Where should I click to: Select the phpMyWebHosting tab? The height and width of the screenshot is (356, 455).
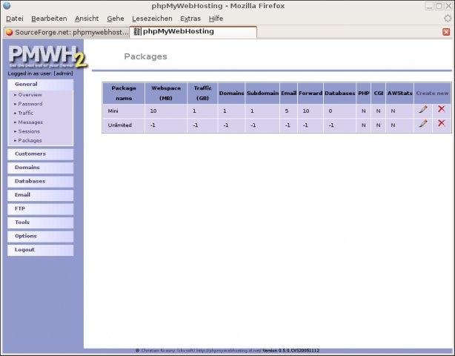pyautogui.click(x=193, y=32)
